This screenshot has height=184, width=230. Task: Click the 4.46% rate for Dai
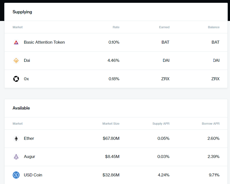113,60
